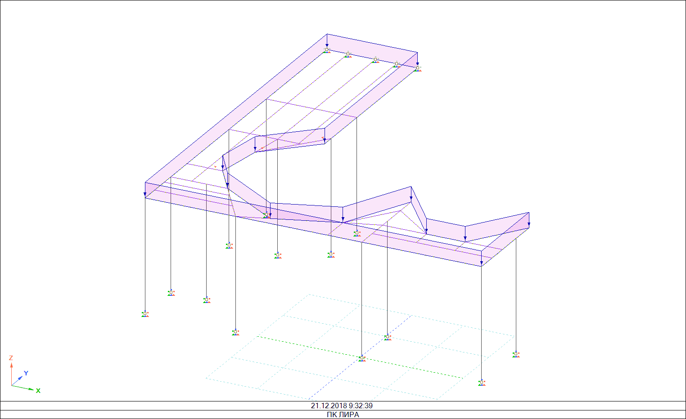Click the timestamp text 21.12.2018 9:32:39

342,406
